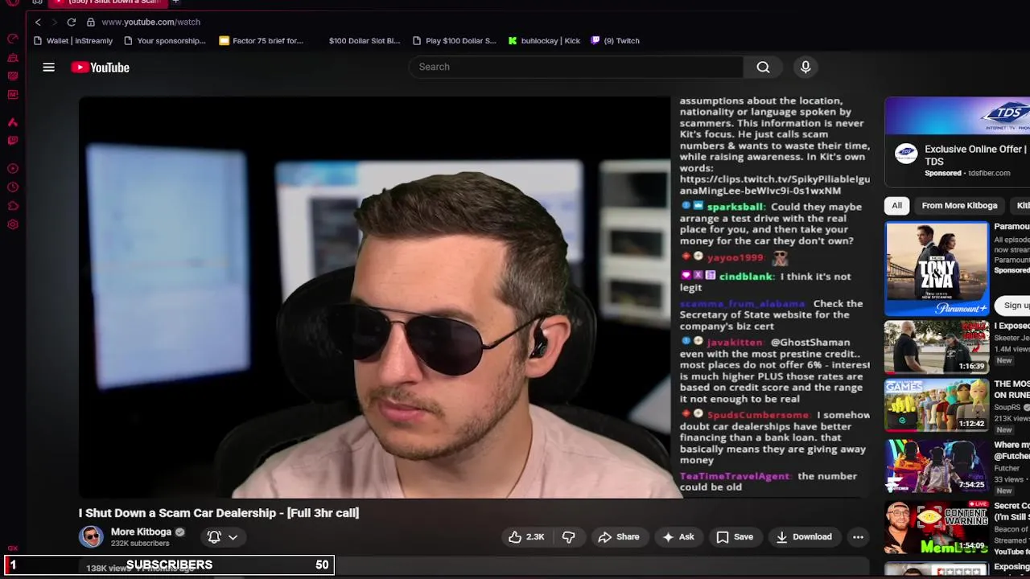Open the GX Control speedometer sidebar icon
The width and height of the screenshot is (1030, 579).
tap(13, 39)
